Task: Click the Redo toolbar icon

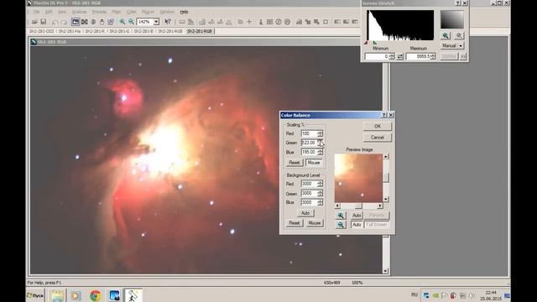Action: 64,22
